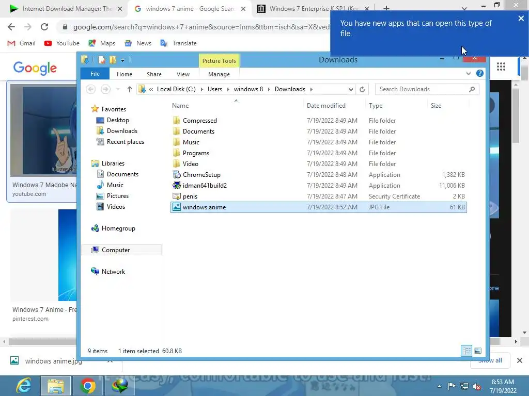Image resolution: width=529 pixels, height=396 pixels.
Task: Click Local Disk (C:) in the address bar
Action: pos(176,89)
